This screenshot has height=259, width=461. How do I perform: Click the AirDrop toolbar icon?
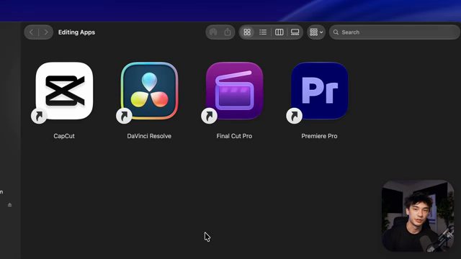[213, 32]
